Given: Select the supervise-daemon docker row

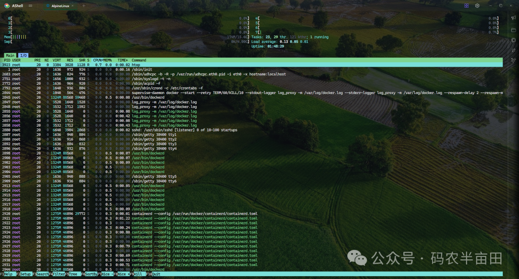Looking at the screenshot, I should click(251, 93).
